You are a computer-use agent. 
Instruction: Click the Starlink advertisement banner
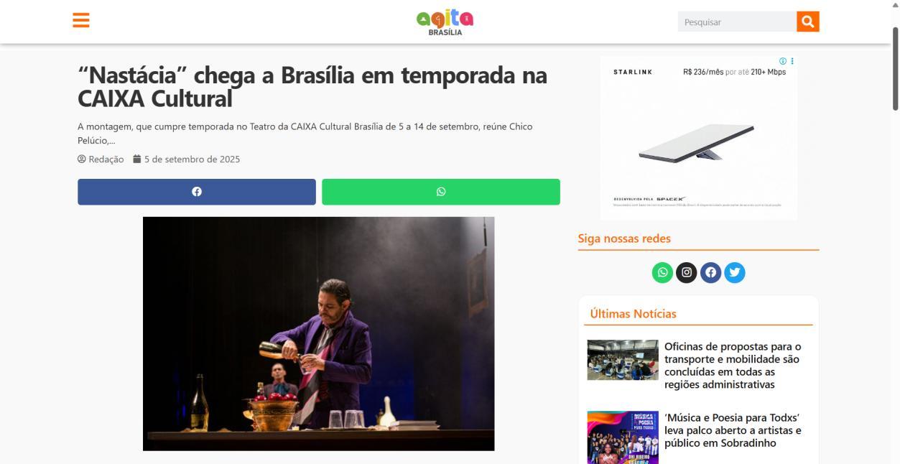pos(699,138)
